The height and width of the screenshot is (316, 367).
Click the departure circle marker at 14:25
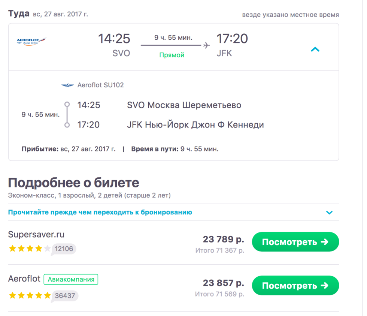click(67, 104)
